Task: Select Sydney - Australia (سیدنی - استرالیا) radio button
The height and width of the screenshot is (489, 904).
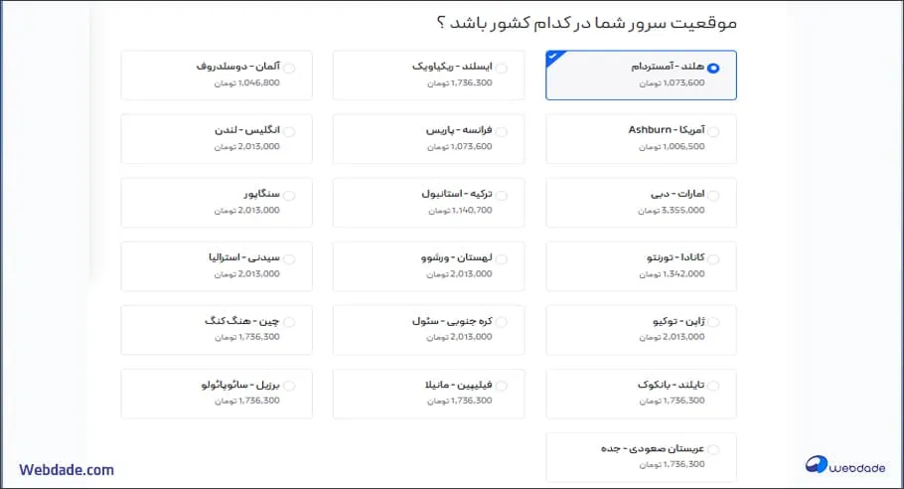Action: tap(289, 259)
